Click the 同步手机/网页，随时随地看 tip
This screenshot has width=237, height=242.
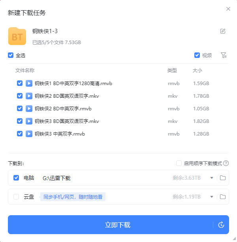pos(73,197)
